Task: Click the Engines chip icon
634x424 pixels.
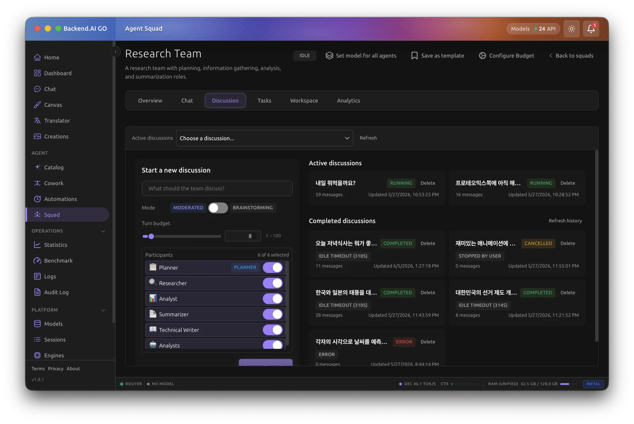Action: pos(37,355)
